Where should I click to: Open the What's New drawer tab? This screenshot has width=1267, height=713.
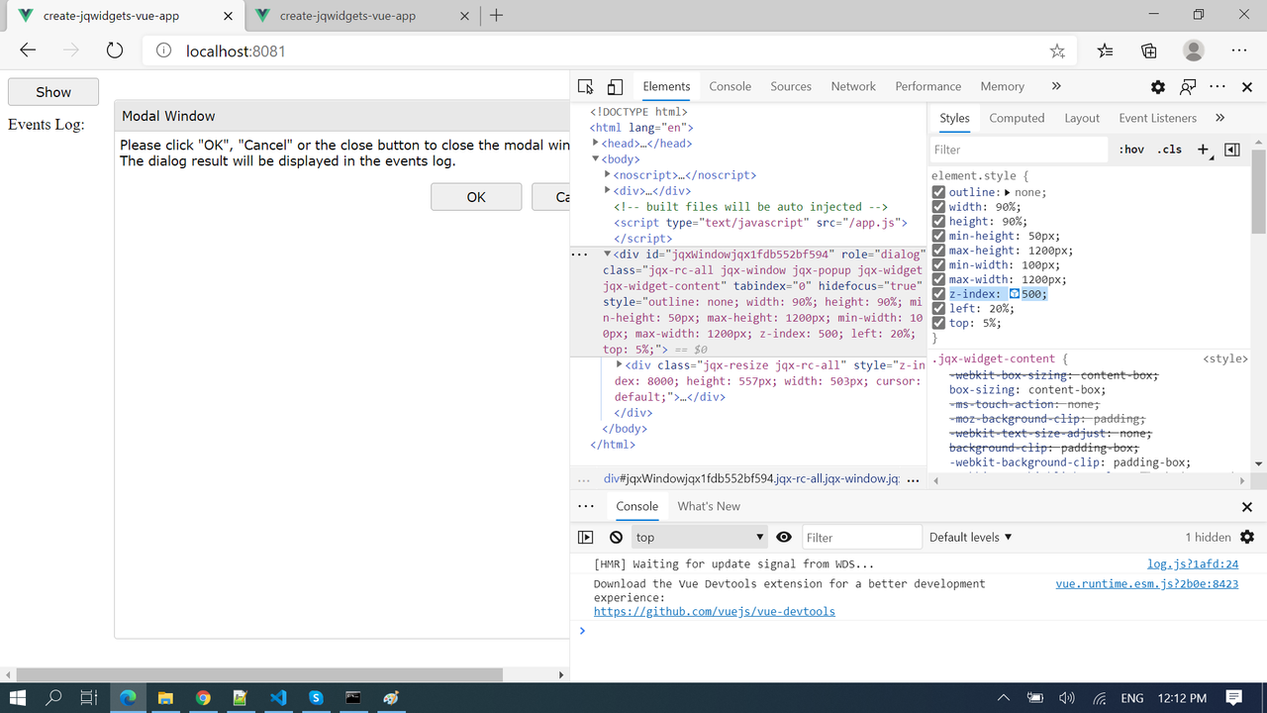pos(709,506)
